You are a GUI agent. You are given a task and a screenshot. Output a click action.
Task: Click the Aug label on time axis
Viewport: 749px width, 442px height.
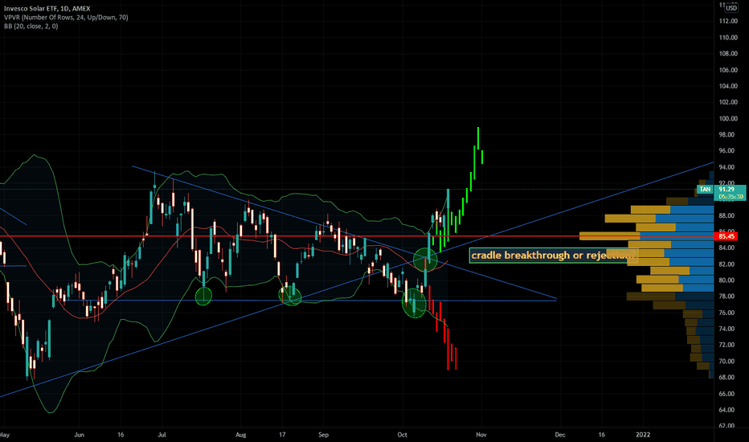(241, 435)
